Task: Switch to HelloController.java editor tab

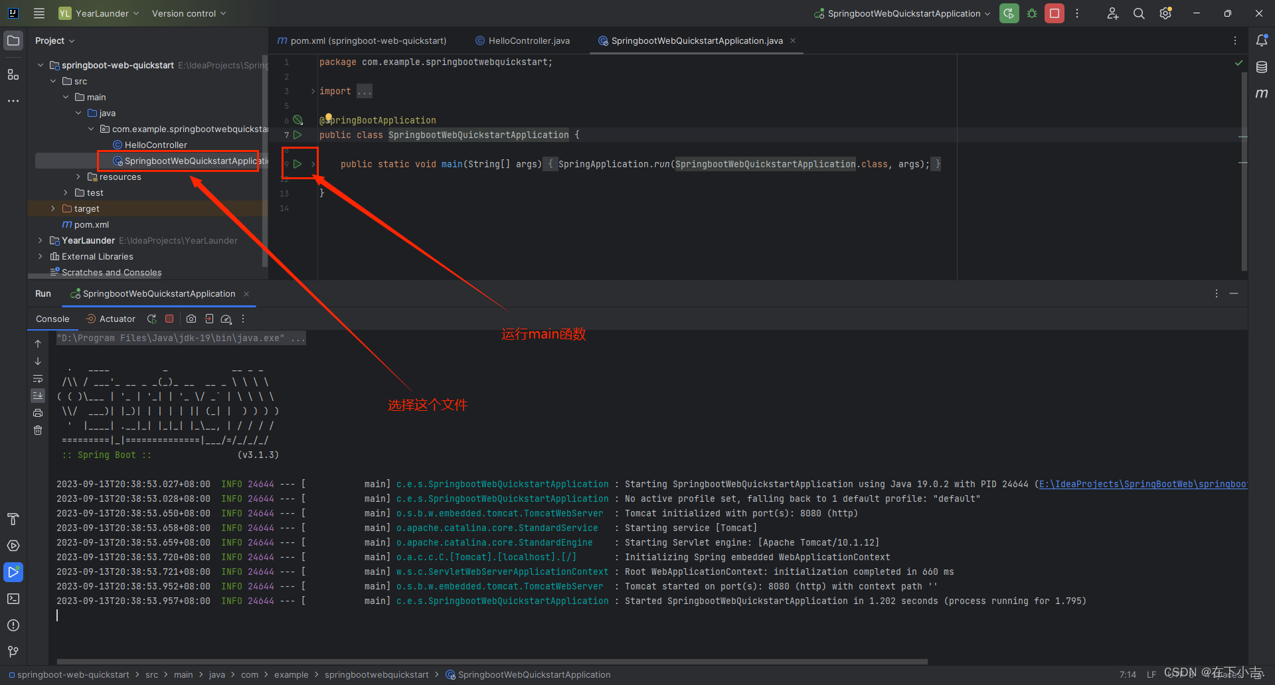Action: click(523, 40)
